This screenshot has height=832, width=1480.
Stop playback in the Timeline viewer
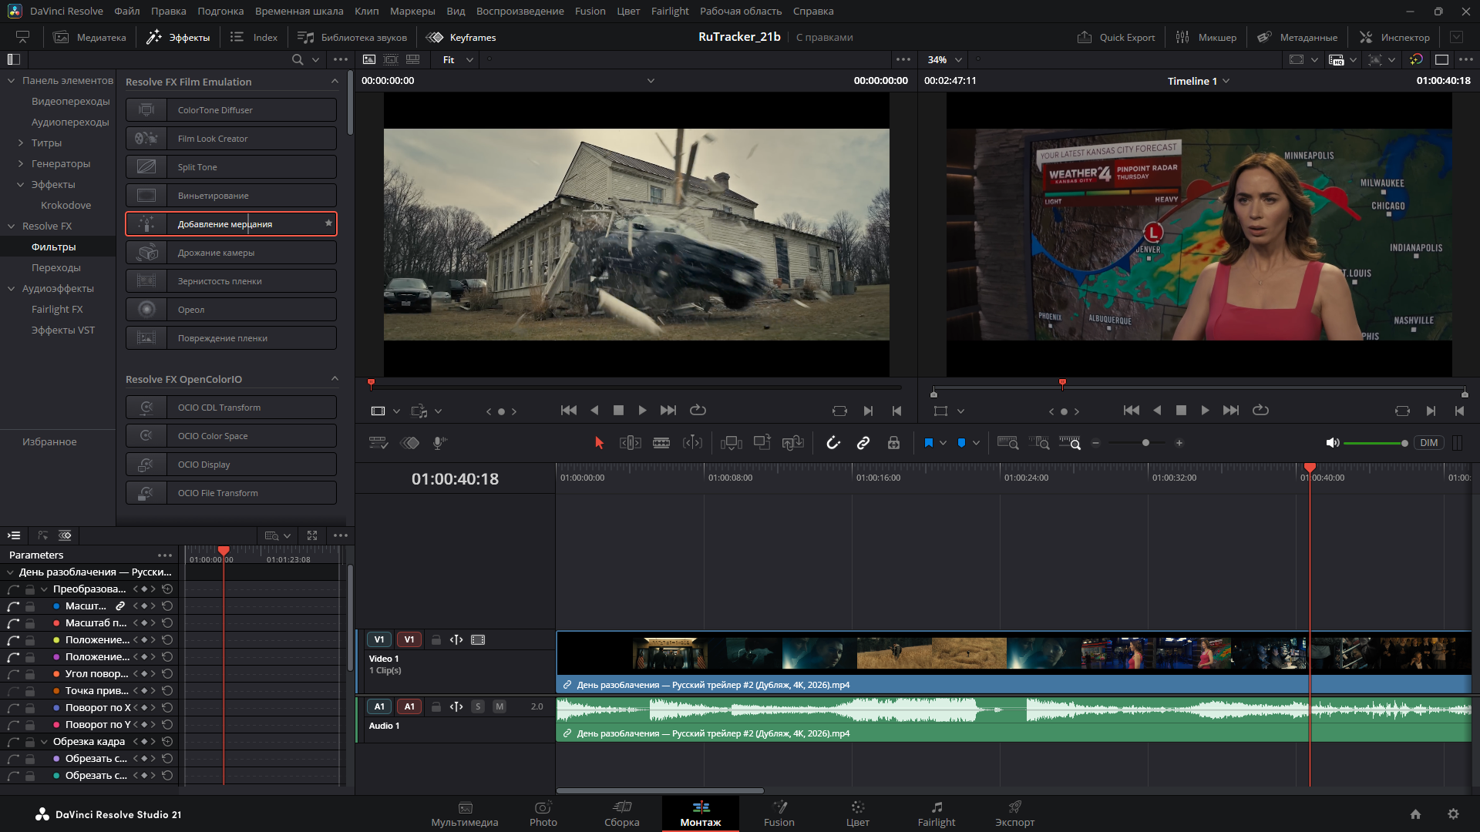(1181, 411)
